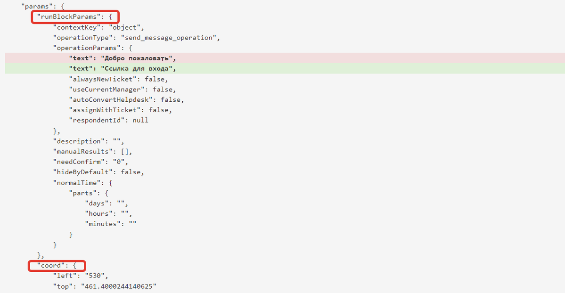This screenshot has height=293, width=565.
Task: Click the "assignWithTicket" property line
Action: coord(120,110)
